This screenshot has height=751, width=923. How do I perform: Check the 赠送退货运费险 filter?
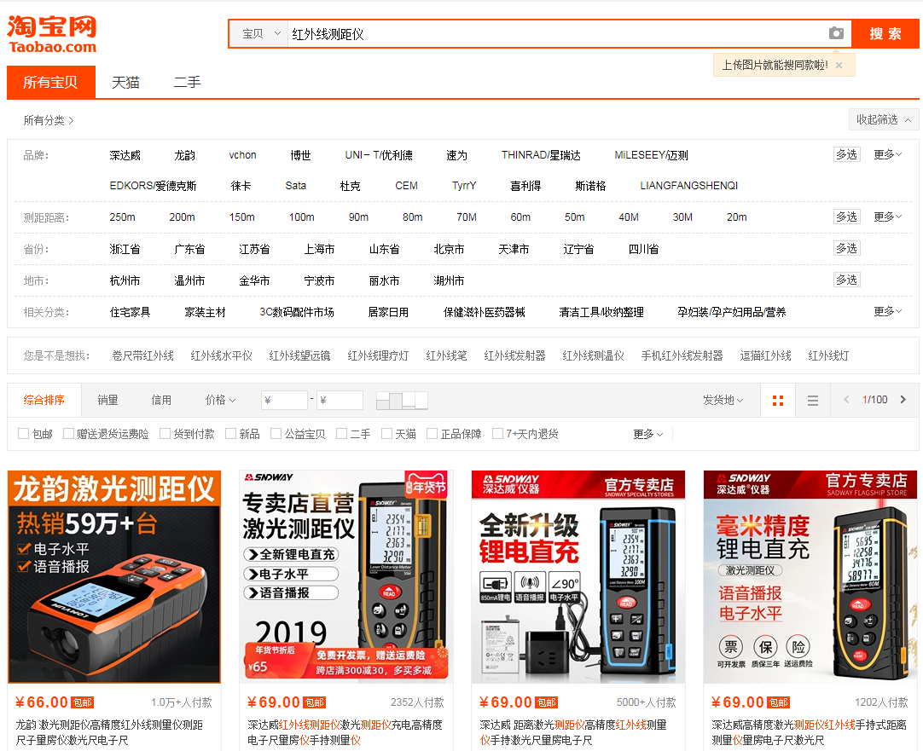click(x=68, y=433)
